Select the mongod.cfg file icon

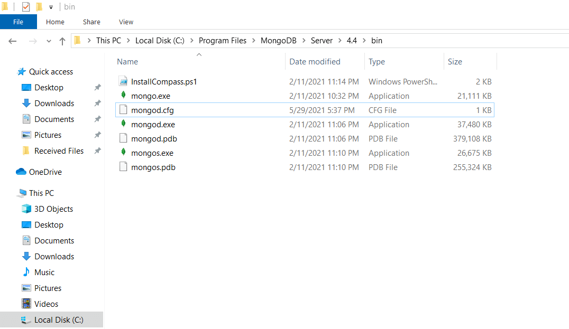pos(123,109)
